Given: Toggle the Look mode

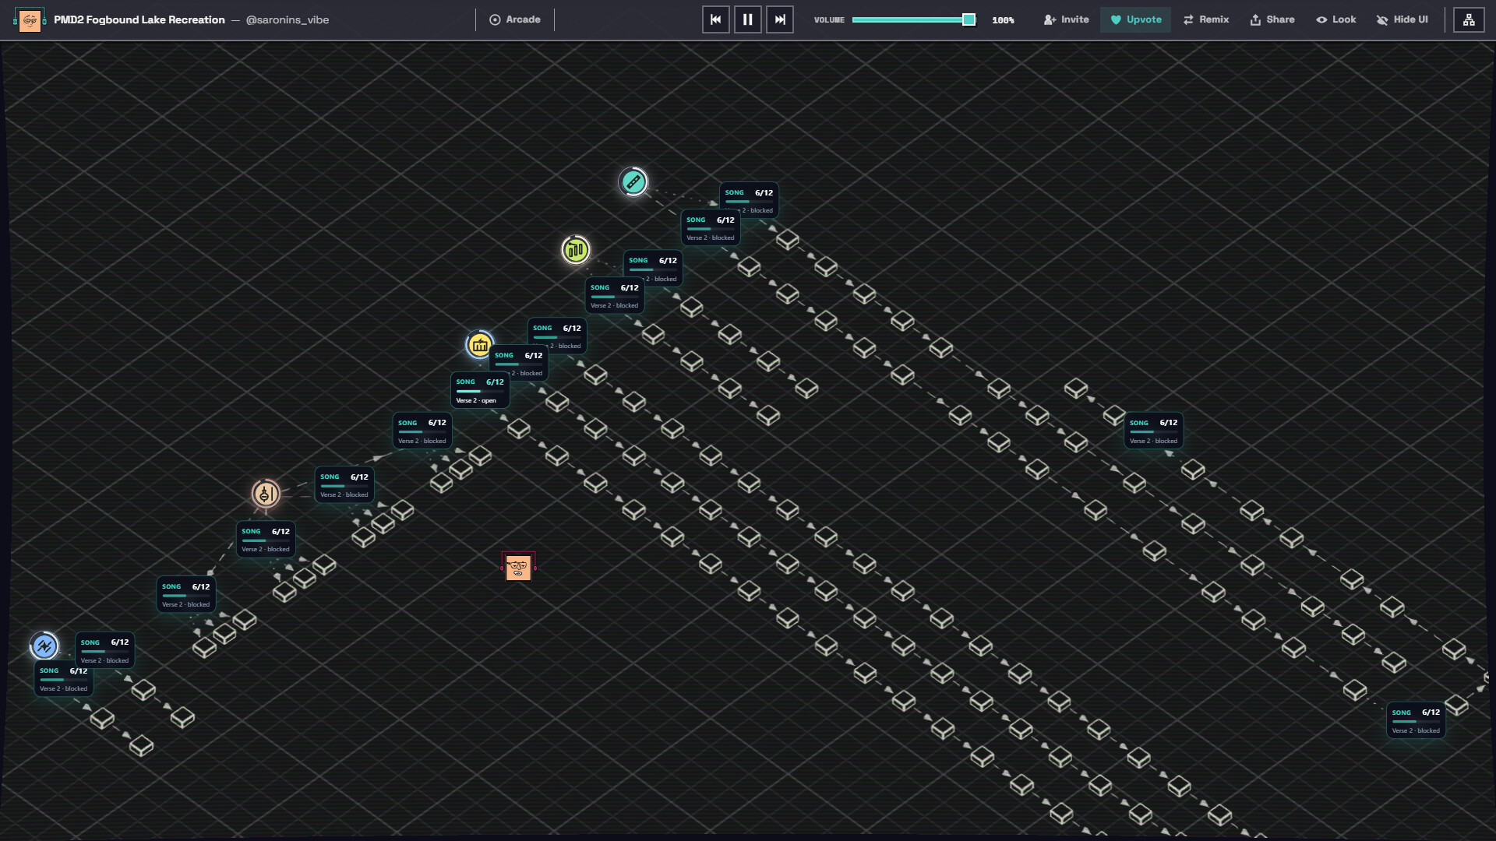Looking at the screenshot, I should (x=1336, y=19).
